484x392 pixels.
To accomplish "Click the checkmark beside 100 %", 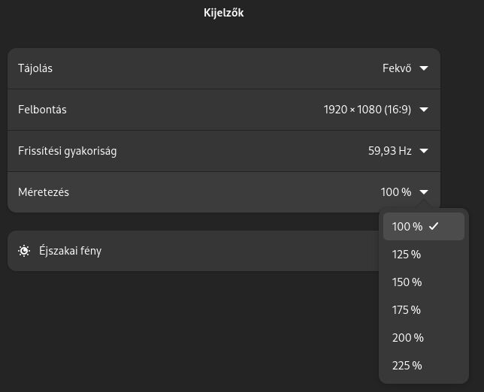I will coord(434,226).
